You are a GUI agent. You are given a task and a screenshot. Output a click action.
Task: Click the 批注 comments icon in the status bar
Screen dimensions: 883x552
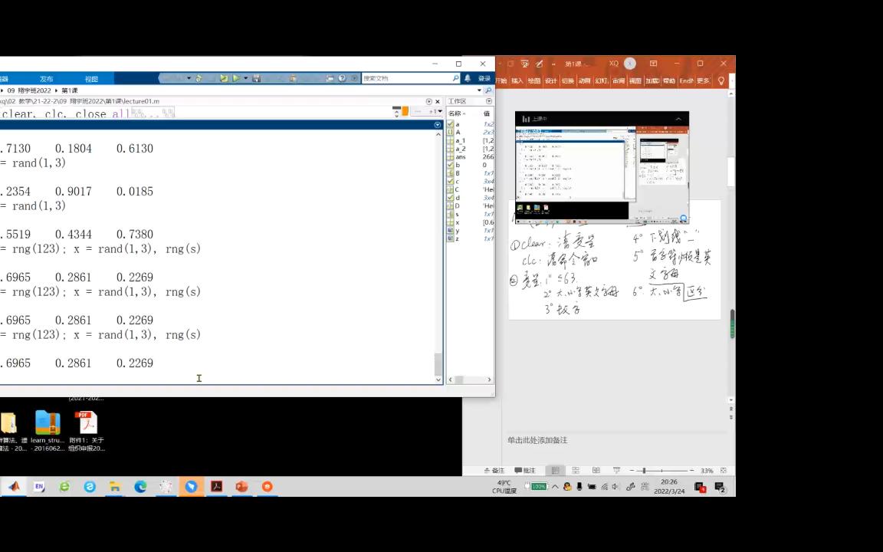(x=524, y=470)
